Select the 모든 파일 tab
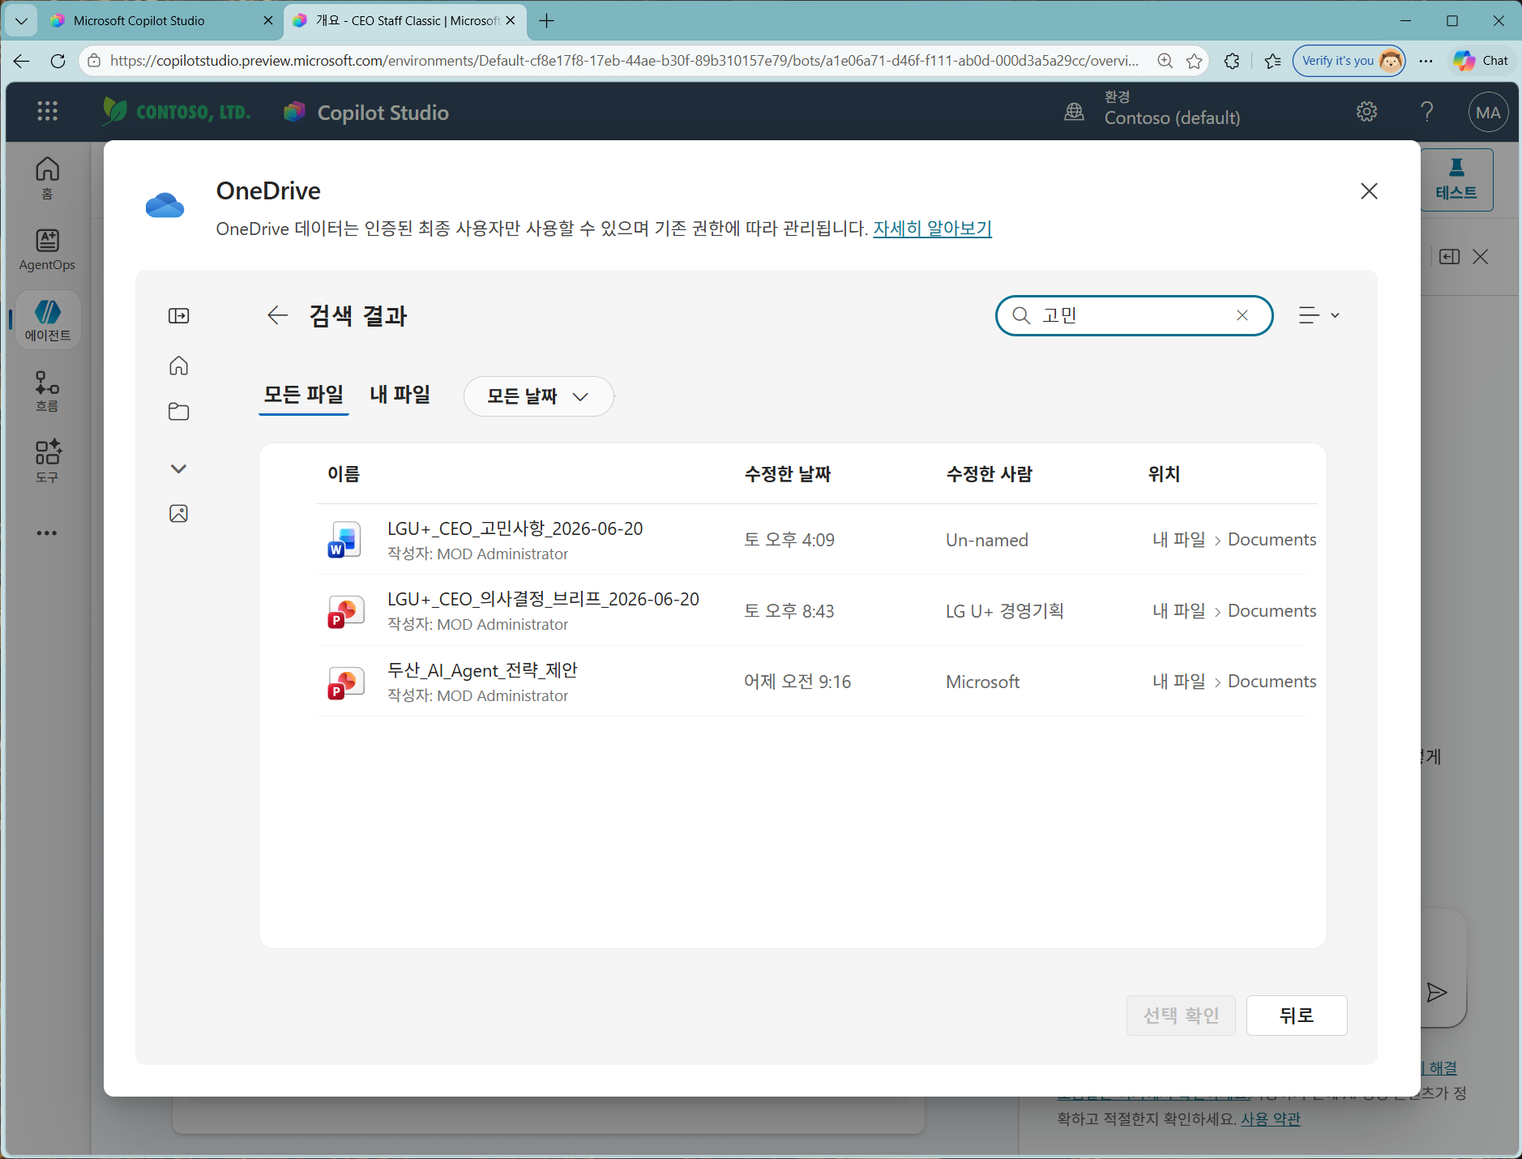Image resolution: width=1522 pixels, height=1159 pixels. tap(304, 395)
